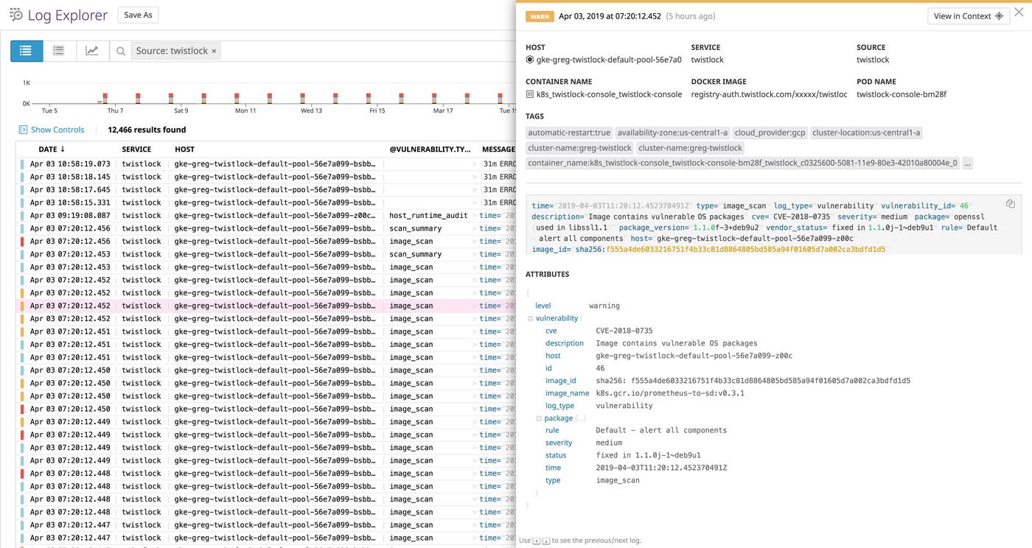The height and width of the screenshot is (548, 1032).
Task: Click the log_type attribute key
Action: (x=559, y=406)
